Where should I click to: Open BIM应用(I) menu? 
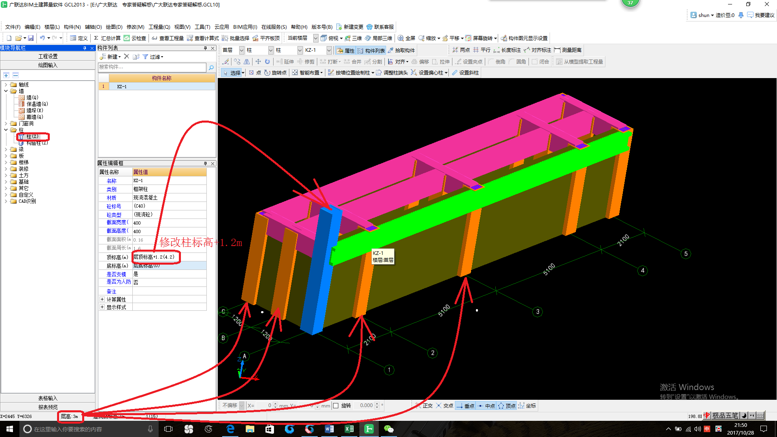pyautogui.click(x=245, y=27)
